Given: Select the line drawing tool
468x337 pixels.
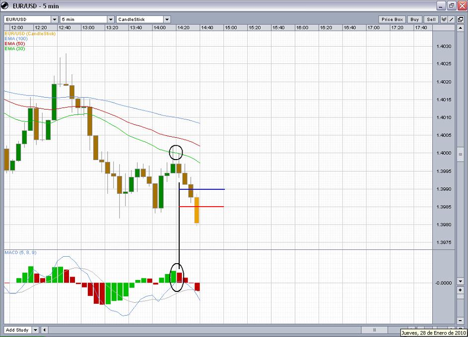Looking at the screenshot, I should [451, 19].
